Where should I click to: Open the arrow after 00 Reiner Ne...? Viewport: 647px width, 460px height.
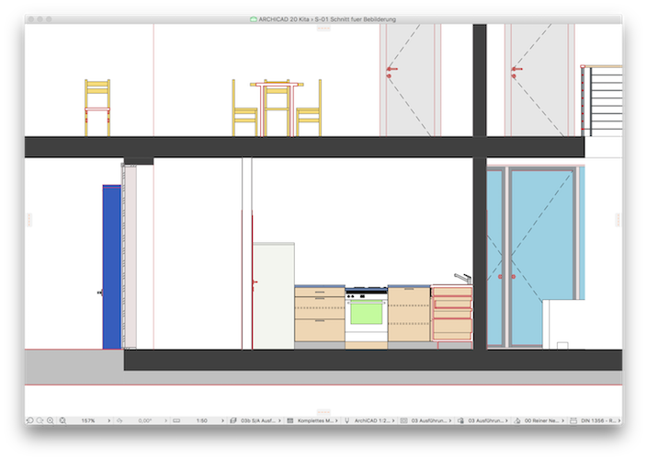point(562,420)
